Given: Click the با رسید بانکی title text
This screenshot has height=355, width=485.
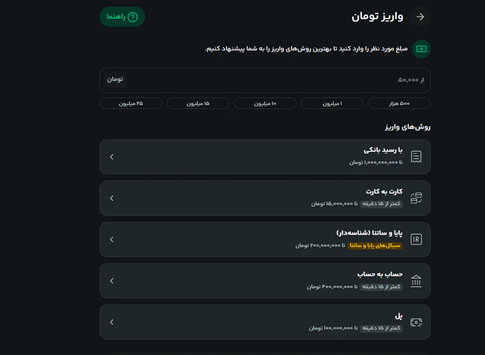Looking at the screenshot, I should [383, 150].
